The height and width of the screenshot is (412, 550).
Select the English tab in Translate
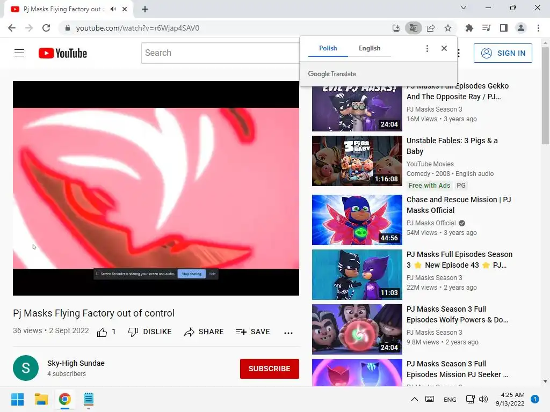pyautogui.click(x=370, y=48)
